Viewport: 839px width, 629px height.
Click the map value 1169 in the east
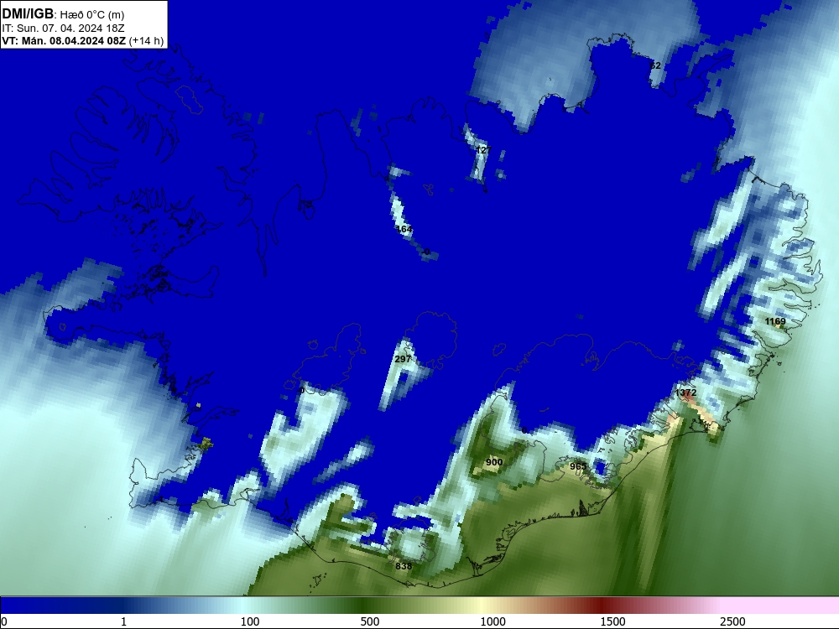[x=775, y=321]
